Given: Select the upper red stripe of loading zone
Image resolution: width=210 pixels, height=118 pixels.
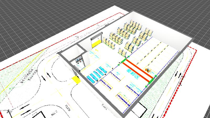Looking at the screenshot, I should pyautogui.click(x=140, y=67).
